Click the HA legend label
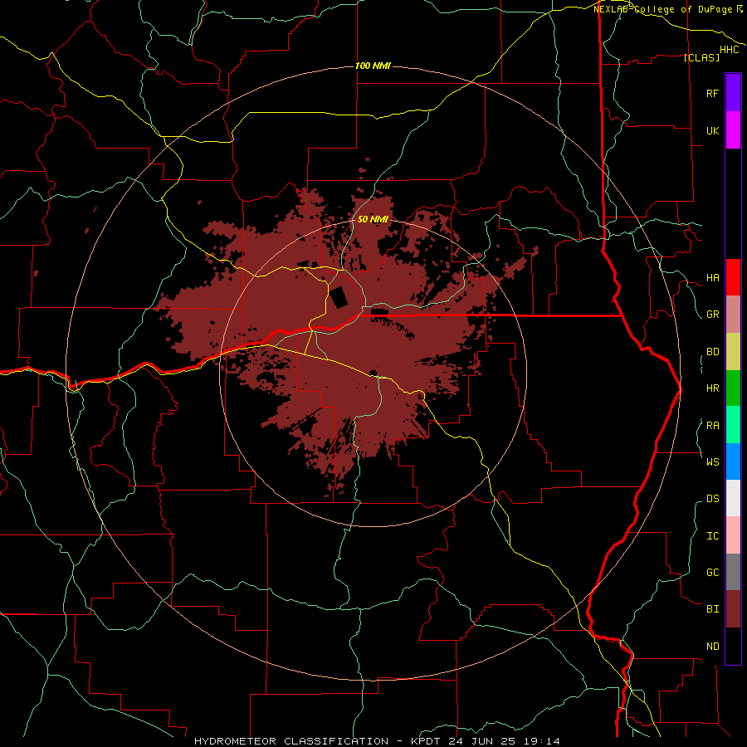The height and width of the screenshot is (747, 747). point(712,278)
